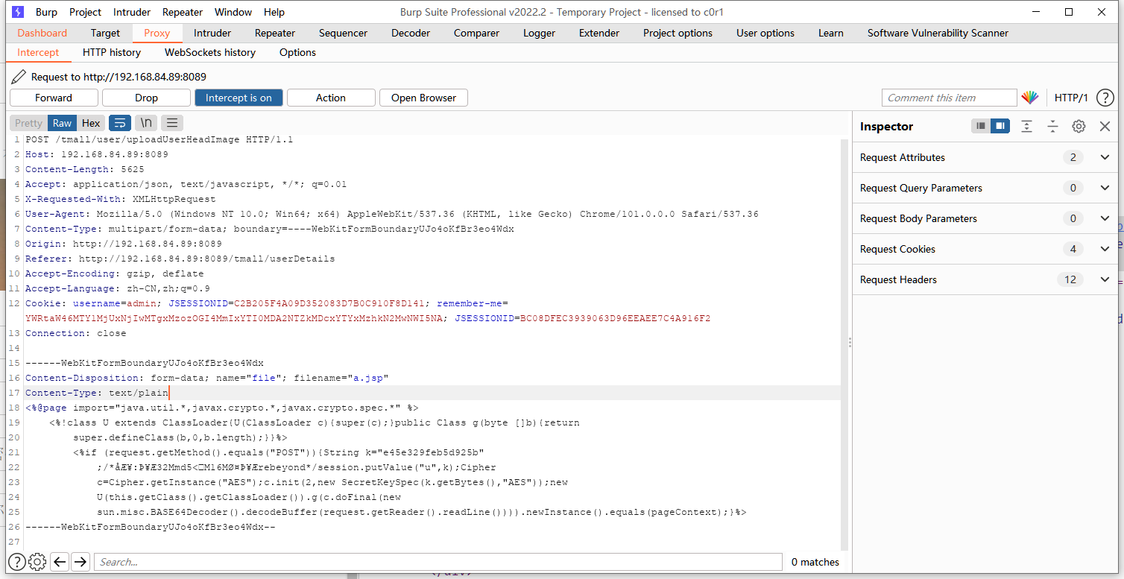This screenshot has width=1124, height=579.
Task: Open search help at the editor bottom
Action: pyautogui.click(x=17, y=562)
